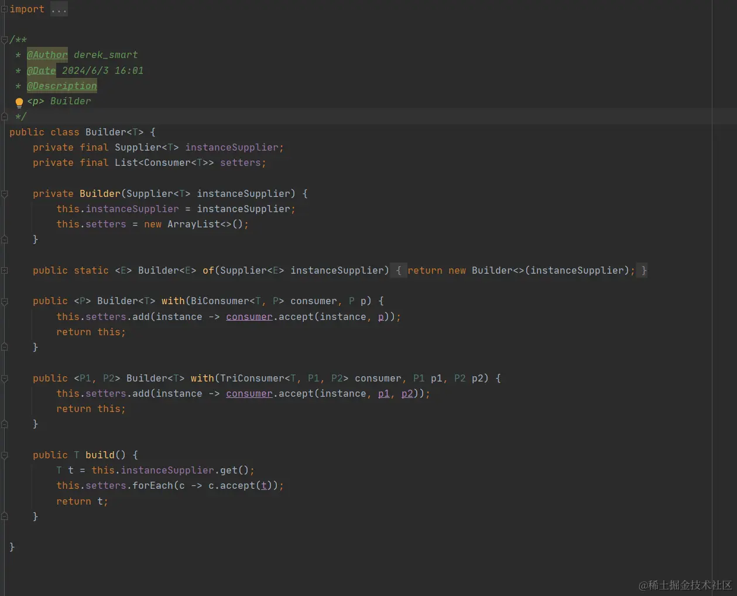This screenshot has height=596, width=737.
Task: Click the <p> Builder comment text
Action: 59,101
